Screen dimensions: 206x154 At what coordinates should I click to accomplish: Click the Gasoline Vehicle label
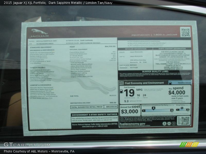[x=184, y=83]
